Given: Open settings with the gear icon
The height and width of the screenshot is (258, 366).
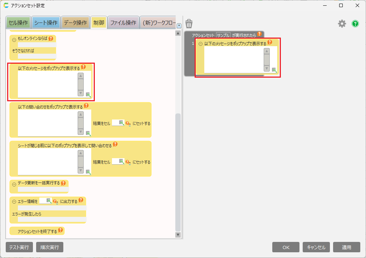Looking at the screenshot, I should point(342,24).
